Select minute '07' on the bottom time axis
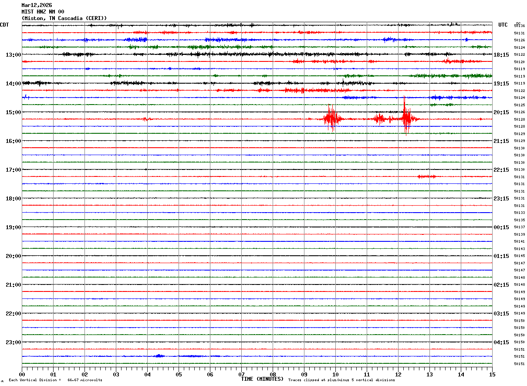 point(241,374)
